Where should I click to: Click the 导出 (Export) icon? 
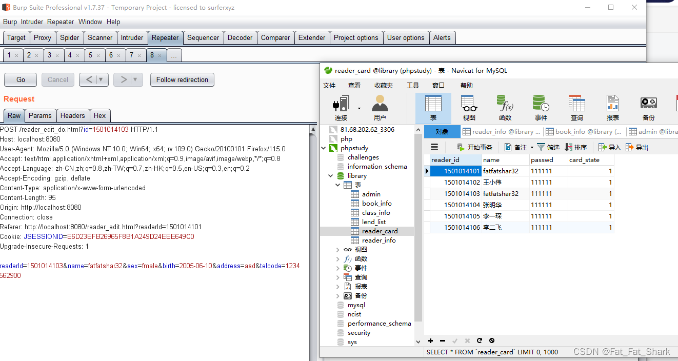pyautogui.click(x=630, y=147)
